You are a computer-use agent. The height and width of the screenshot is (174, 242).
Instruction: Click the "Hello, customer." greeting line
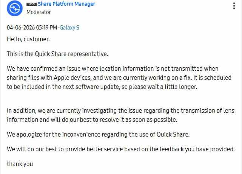pyautogui.click(x=28, y=39)
